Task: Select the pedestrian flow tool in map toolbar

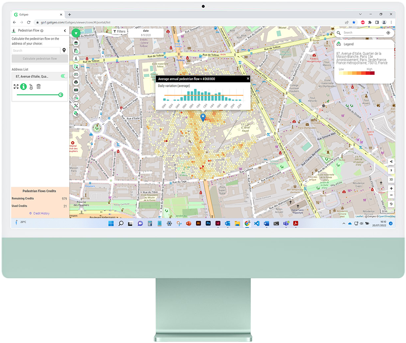Action: (x=76, y=59)
